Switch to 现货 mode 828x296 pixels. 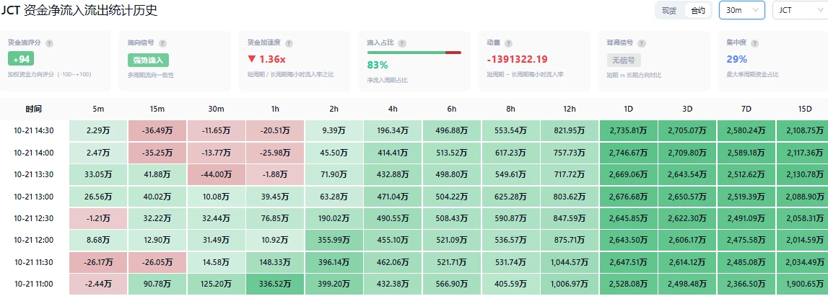[x=669, y=11]
